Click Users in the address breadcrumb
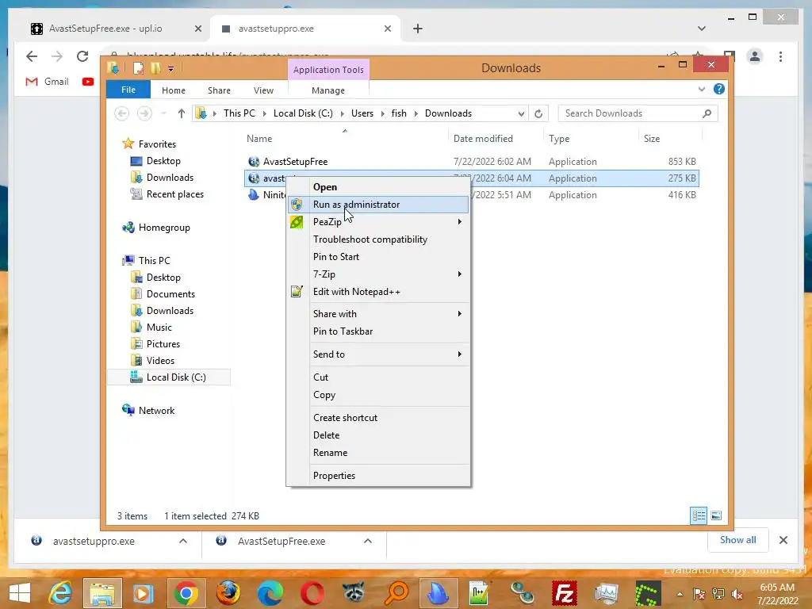The height and width of the screenshot is (609, 812). point(362,113)
